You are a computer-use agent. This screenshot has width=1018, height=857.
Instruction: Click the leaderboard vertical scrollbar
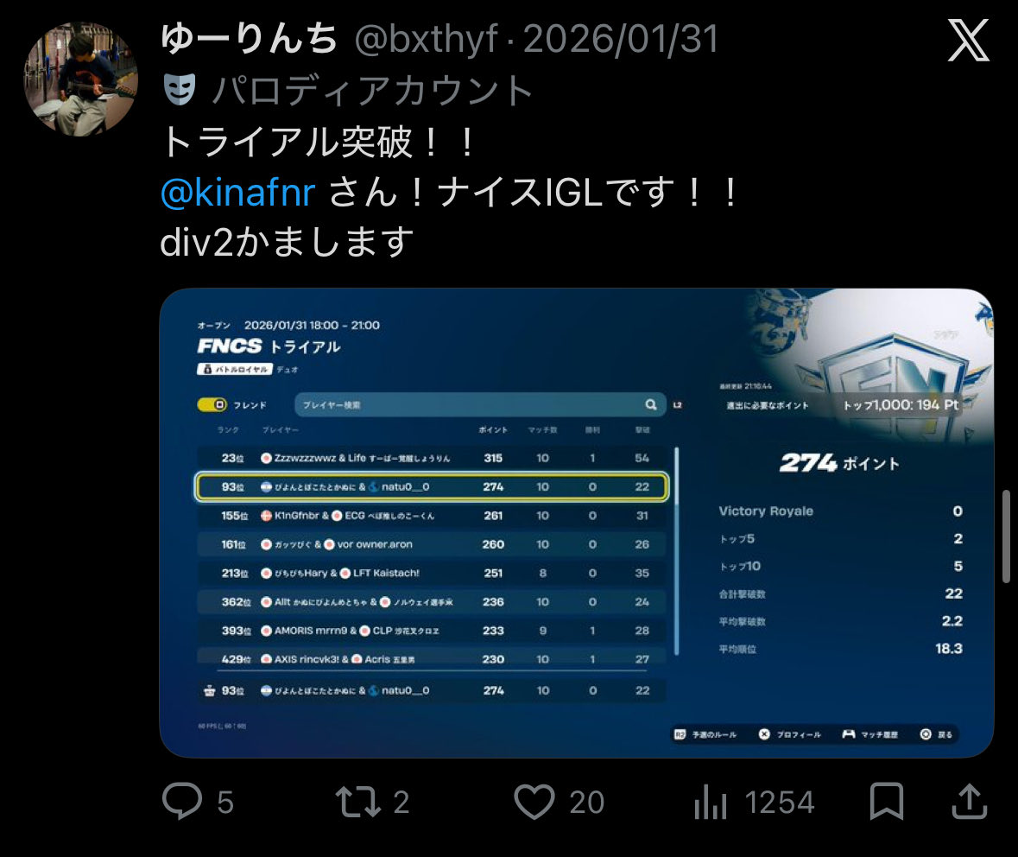pyautogui.click(x=676, y=551)
